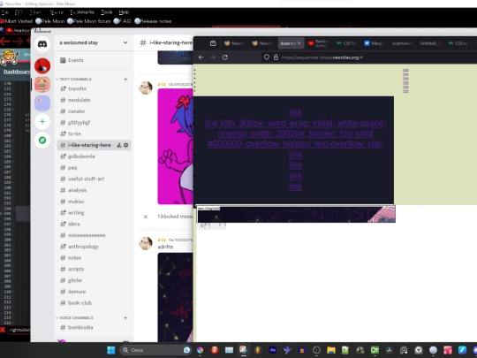Switch to the Rainbow YouTube tab in Firefox
This screenshot has width=477, height=358.
click(x=318, y=43)
